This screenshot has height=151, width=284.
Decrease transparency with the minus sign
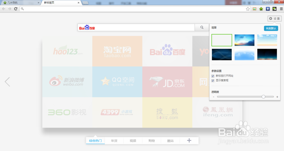(x=214, y=97)
